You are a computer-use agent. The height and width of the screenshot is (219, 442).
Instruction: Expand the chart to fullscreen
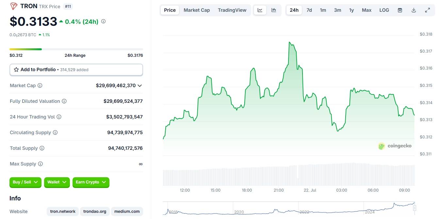[427, 10]
